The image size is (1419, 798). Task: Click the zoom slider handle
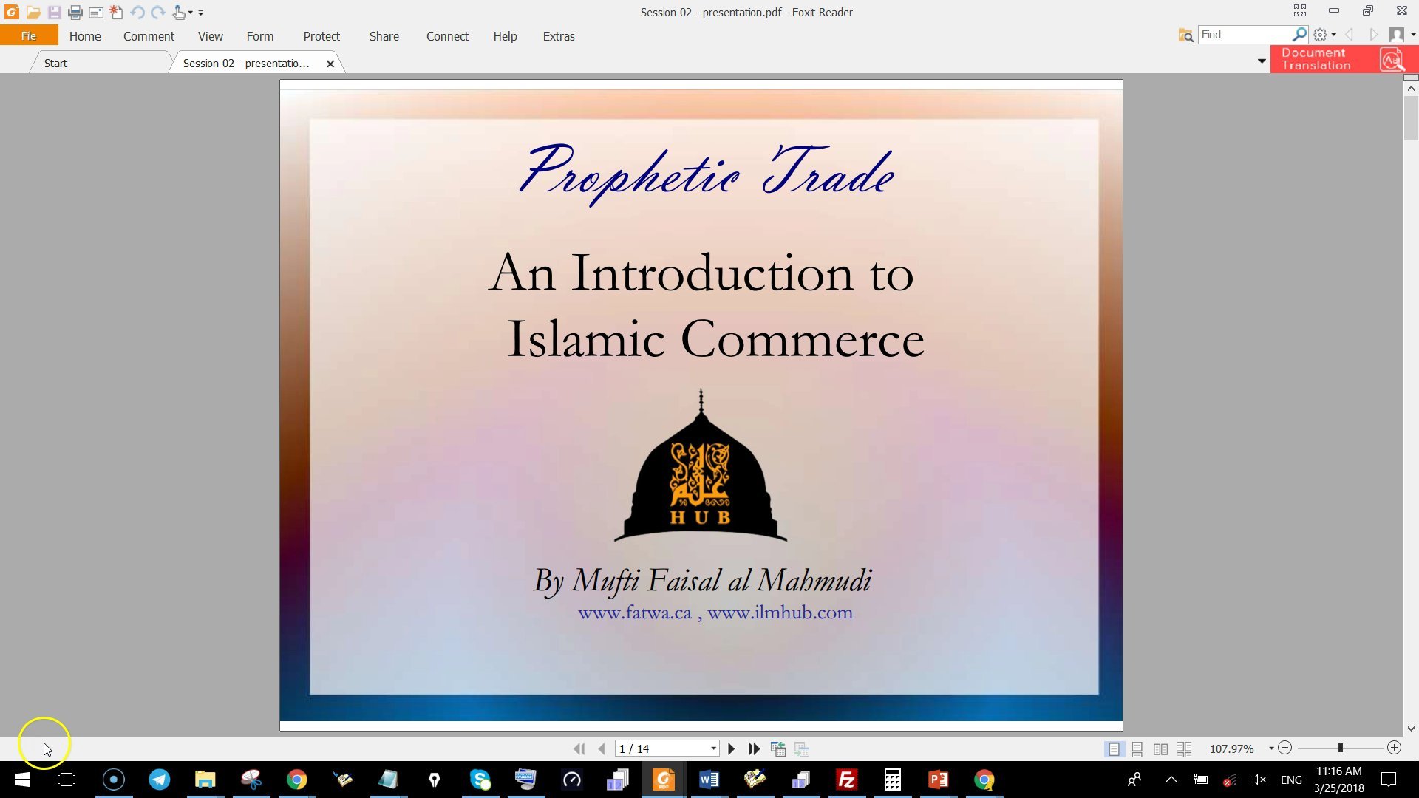pos(1340,748)
